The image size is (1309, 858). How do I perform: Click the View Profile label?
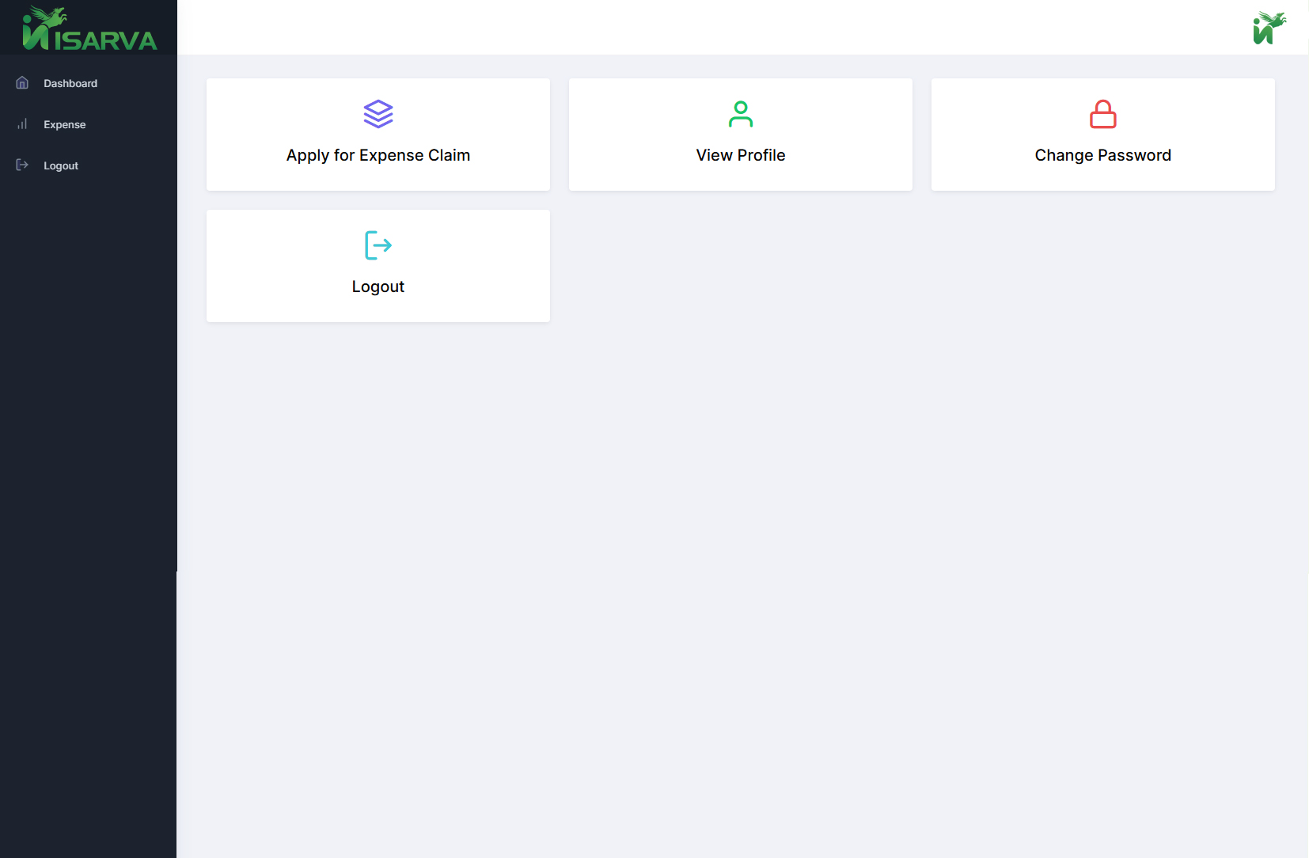point(741,155)
